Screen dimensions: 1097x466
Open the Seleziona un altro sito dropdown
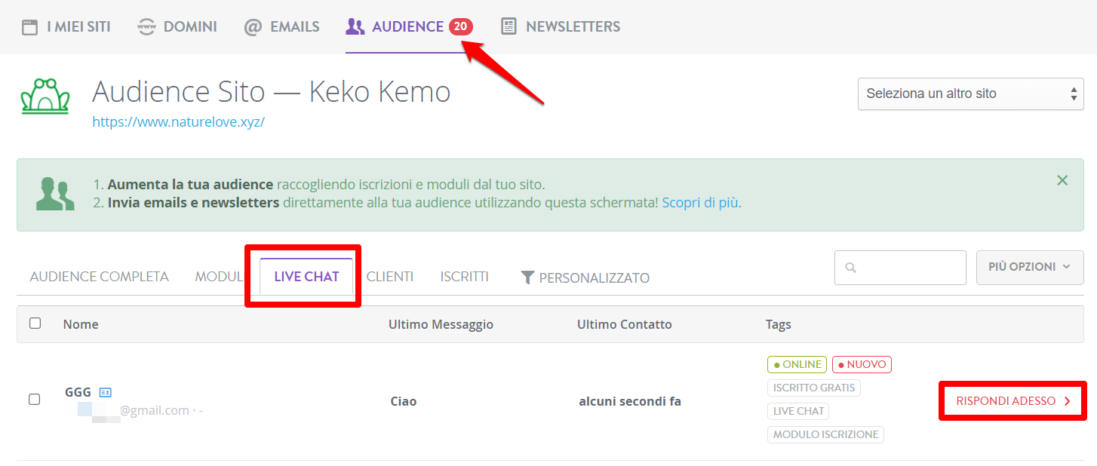point(971,94)
